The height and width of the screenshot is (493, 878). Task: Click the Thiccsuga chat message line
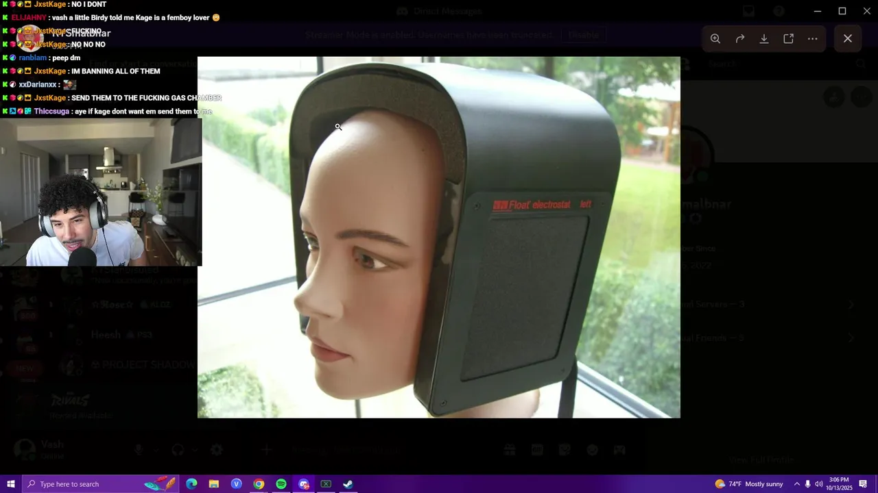click(x=106, y=112)
